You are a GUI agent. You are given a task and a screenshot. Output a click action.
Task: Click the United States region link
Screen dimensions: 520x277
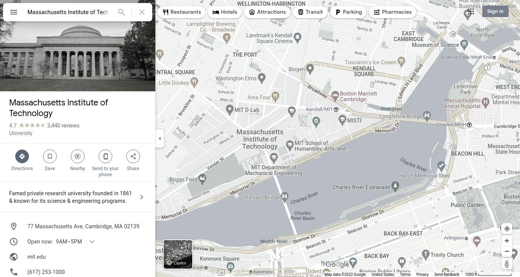click(x=383, y=274)
